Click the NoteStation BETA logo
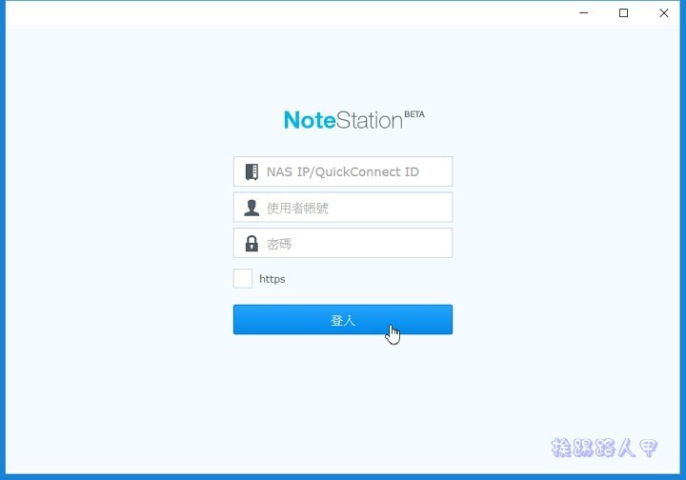Viewport: 686px width, 480px height. point(353,120)
